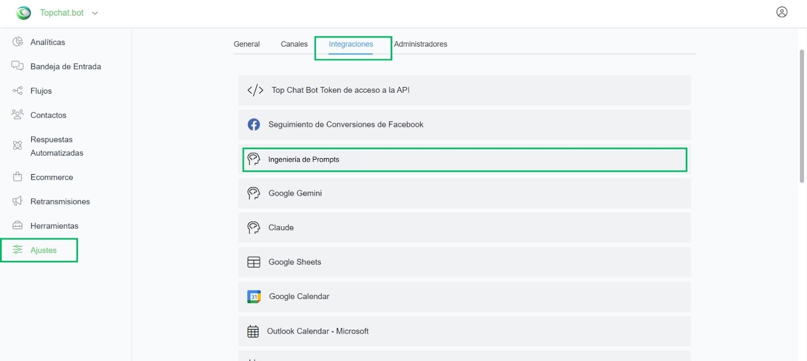Open Outlook Calendar - Microsoft integration

click(465, 331)
